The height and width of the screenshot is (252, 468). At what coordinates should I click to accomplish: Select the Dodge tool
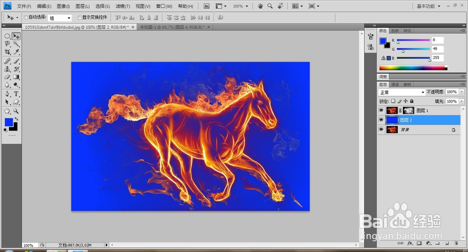point(16,85)
